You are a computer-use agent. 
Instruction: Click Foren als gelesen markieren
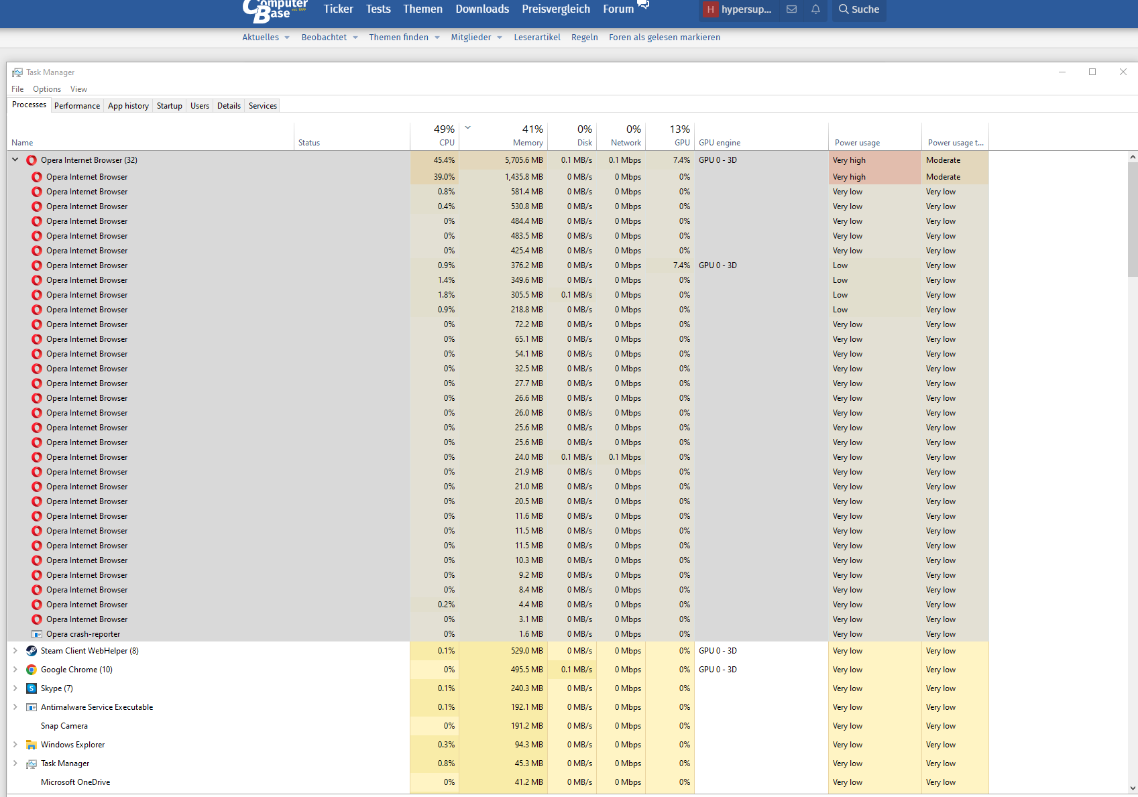coord(665,38)
